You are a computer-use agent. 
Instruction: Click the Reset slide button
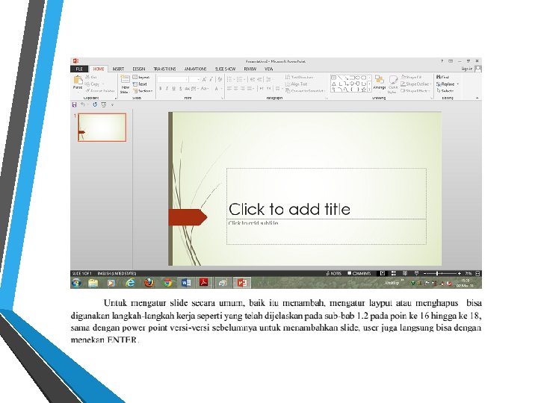tap(140, 84)
